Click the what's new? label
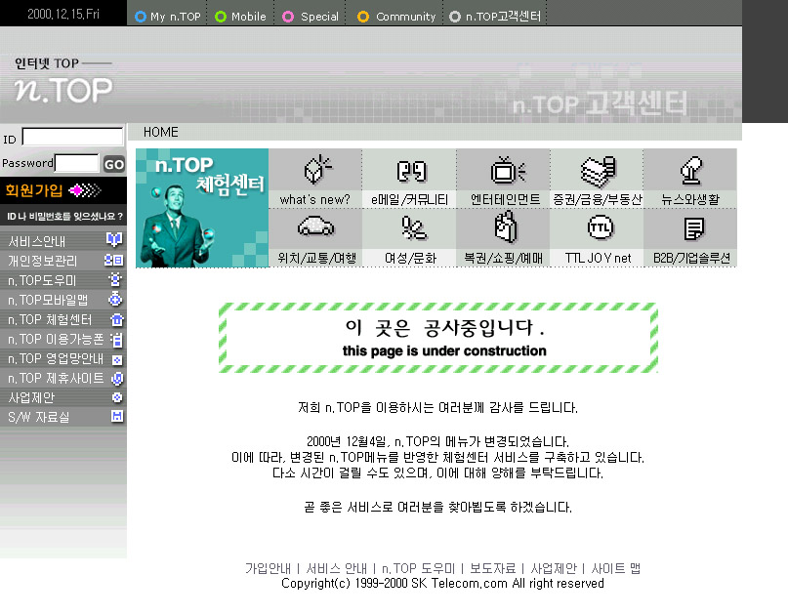788x616 pixels. pyautogui.click(x=315, y=199)
